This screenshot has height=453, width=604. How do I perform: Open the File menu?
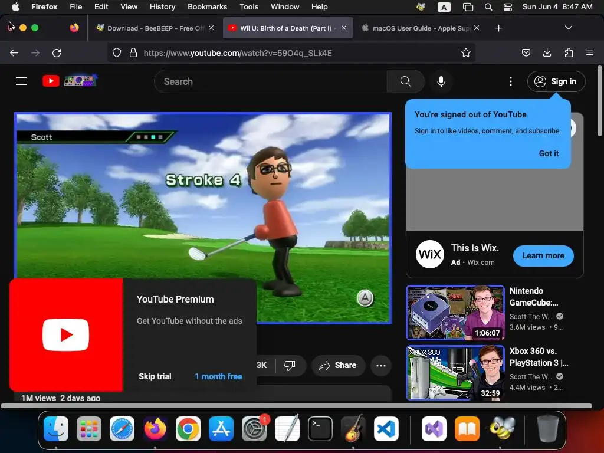coord(75,6)
